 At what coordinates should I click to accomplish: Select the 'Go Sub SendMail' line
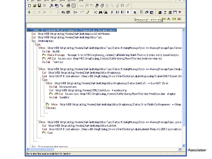click(x=59, y=97)
